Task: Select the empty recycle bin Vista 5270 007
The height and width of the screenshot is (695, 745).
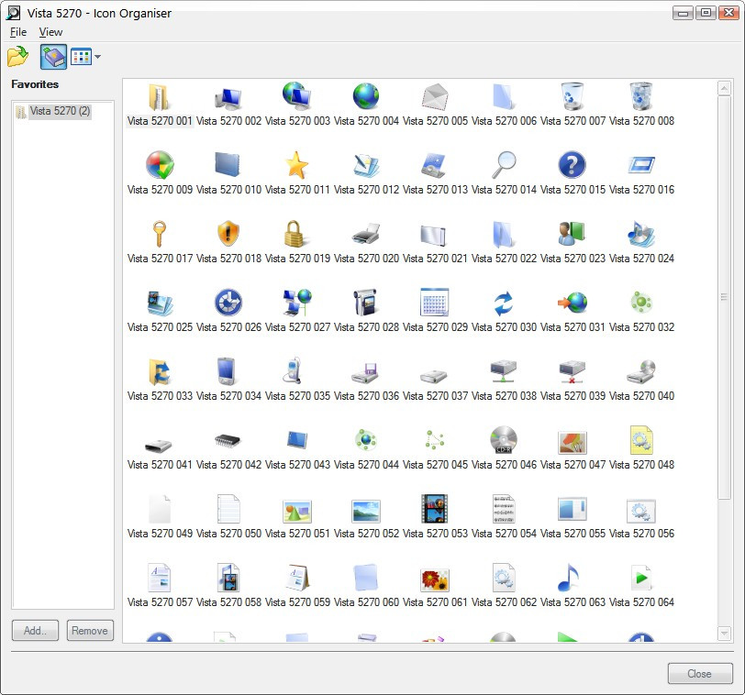Action: pos(573,96)
